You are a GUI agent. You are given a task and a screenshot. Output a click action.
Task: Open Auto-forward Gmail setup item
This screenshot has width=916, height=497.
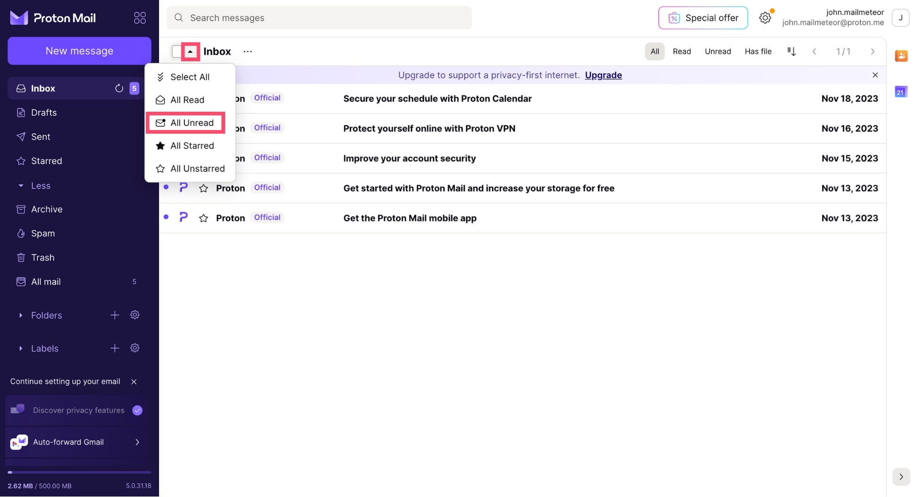[76, 442]
